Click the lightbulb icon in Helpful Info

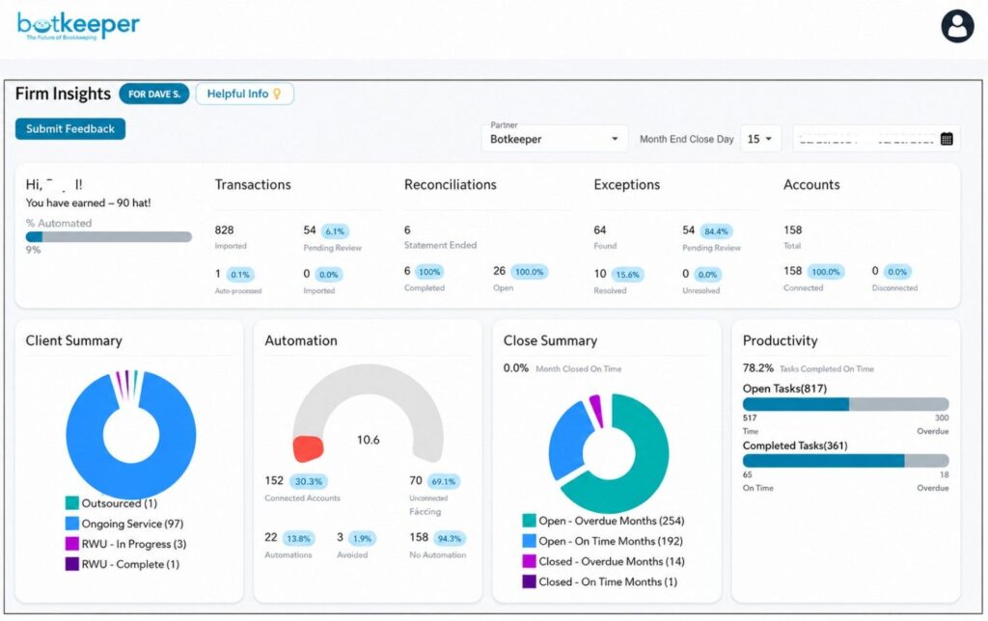click(x=277, y=94)
